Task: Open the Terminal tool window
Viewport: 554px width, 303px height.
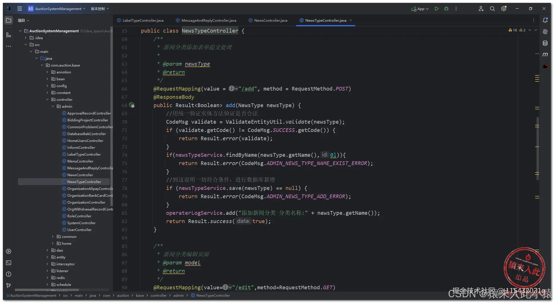Action: coord(9,263)
